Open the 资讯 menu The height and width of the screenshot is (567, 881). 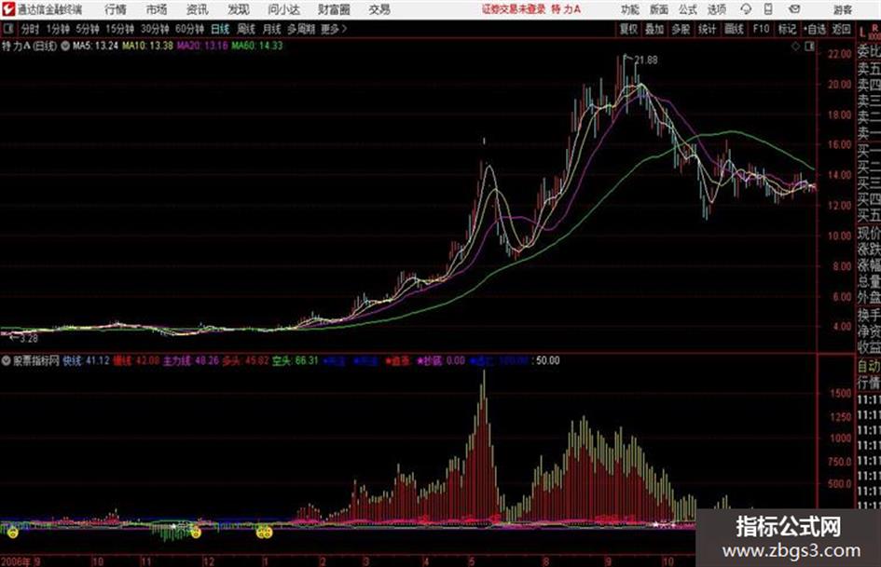[x=197, y=9]
